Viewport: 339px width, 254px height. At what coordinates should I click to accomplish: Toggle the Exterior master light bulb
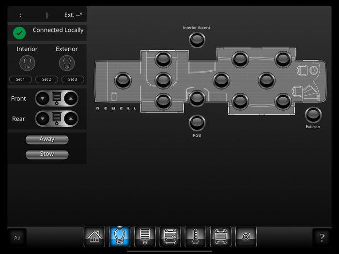tap(67, 63)
